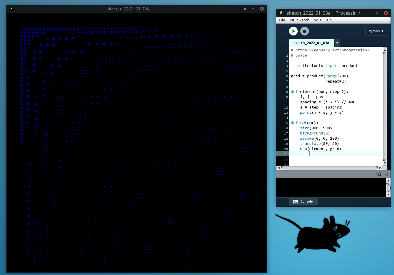This screenshot has height=275, width=394.
Task: Open the Edit menu
Action: click(x=291, y=20)
